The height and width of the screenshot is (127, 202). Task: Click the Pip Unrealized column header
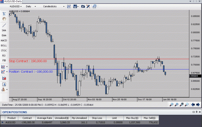(x=80, y=118)
